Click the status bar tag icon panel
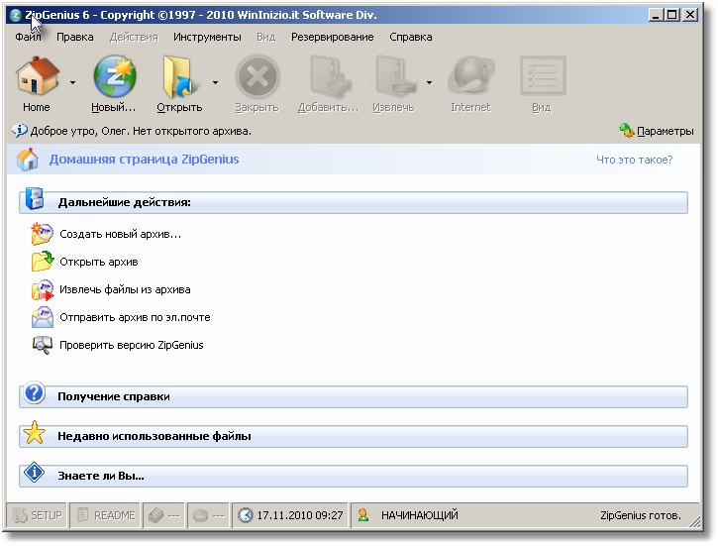 tap(163, 515)
